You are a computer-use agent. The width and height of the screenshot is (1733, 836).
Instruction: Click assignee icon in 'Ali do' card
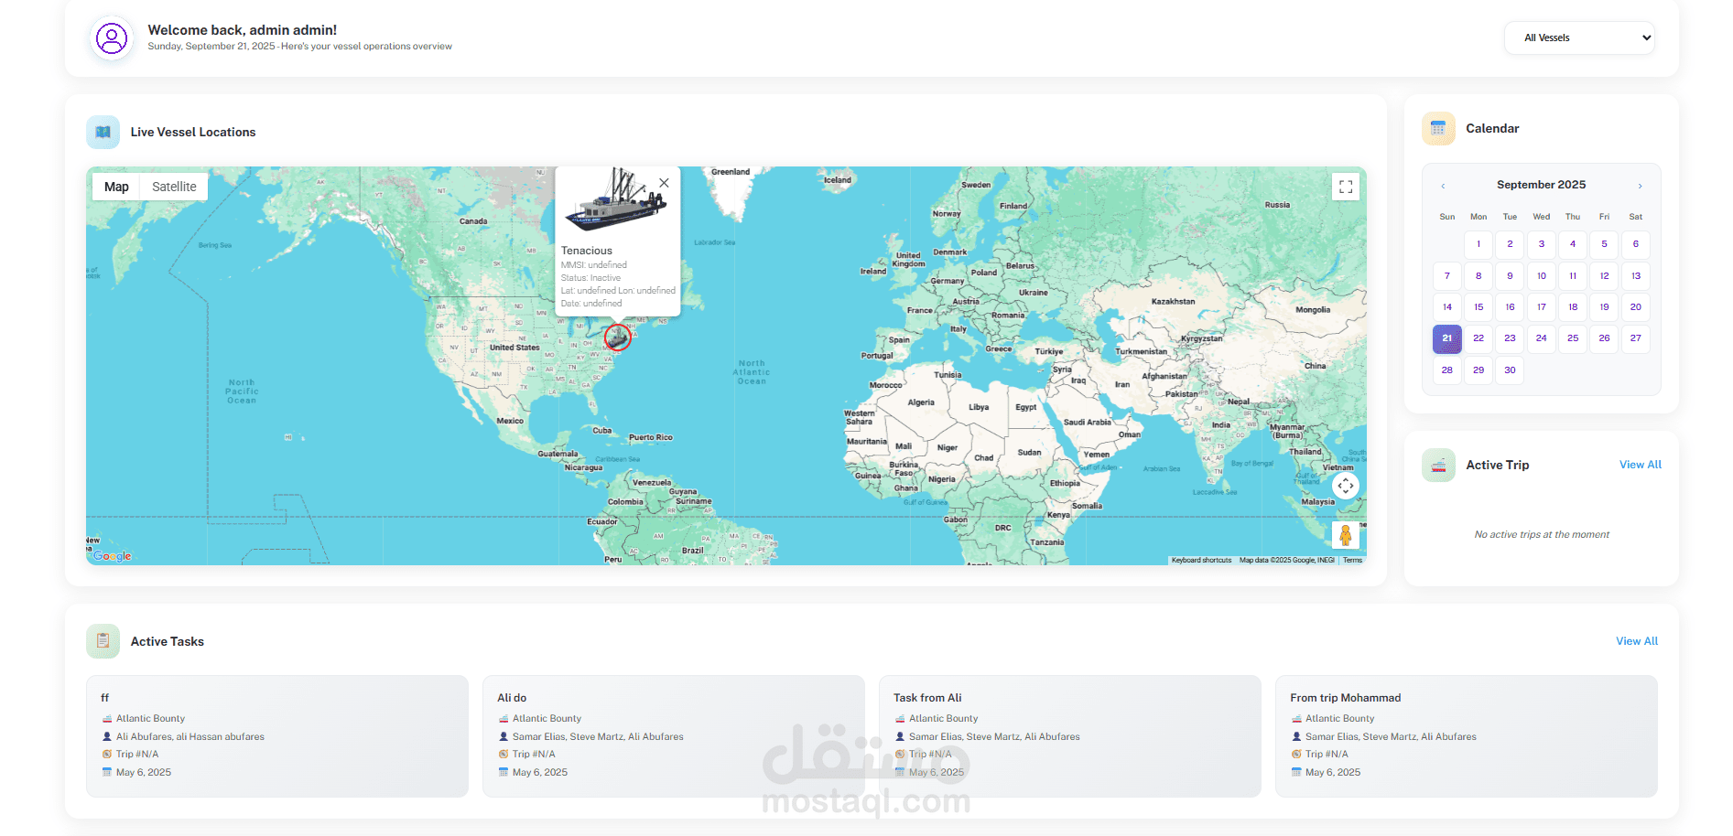point(504,736)
